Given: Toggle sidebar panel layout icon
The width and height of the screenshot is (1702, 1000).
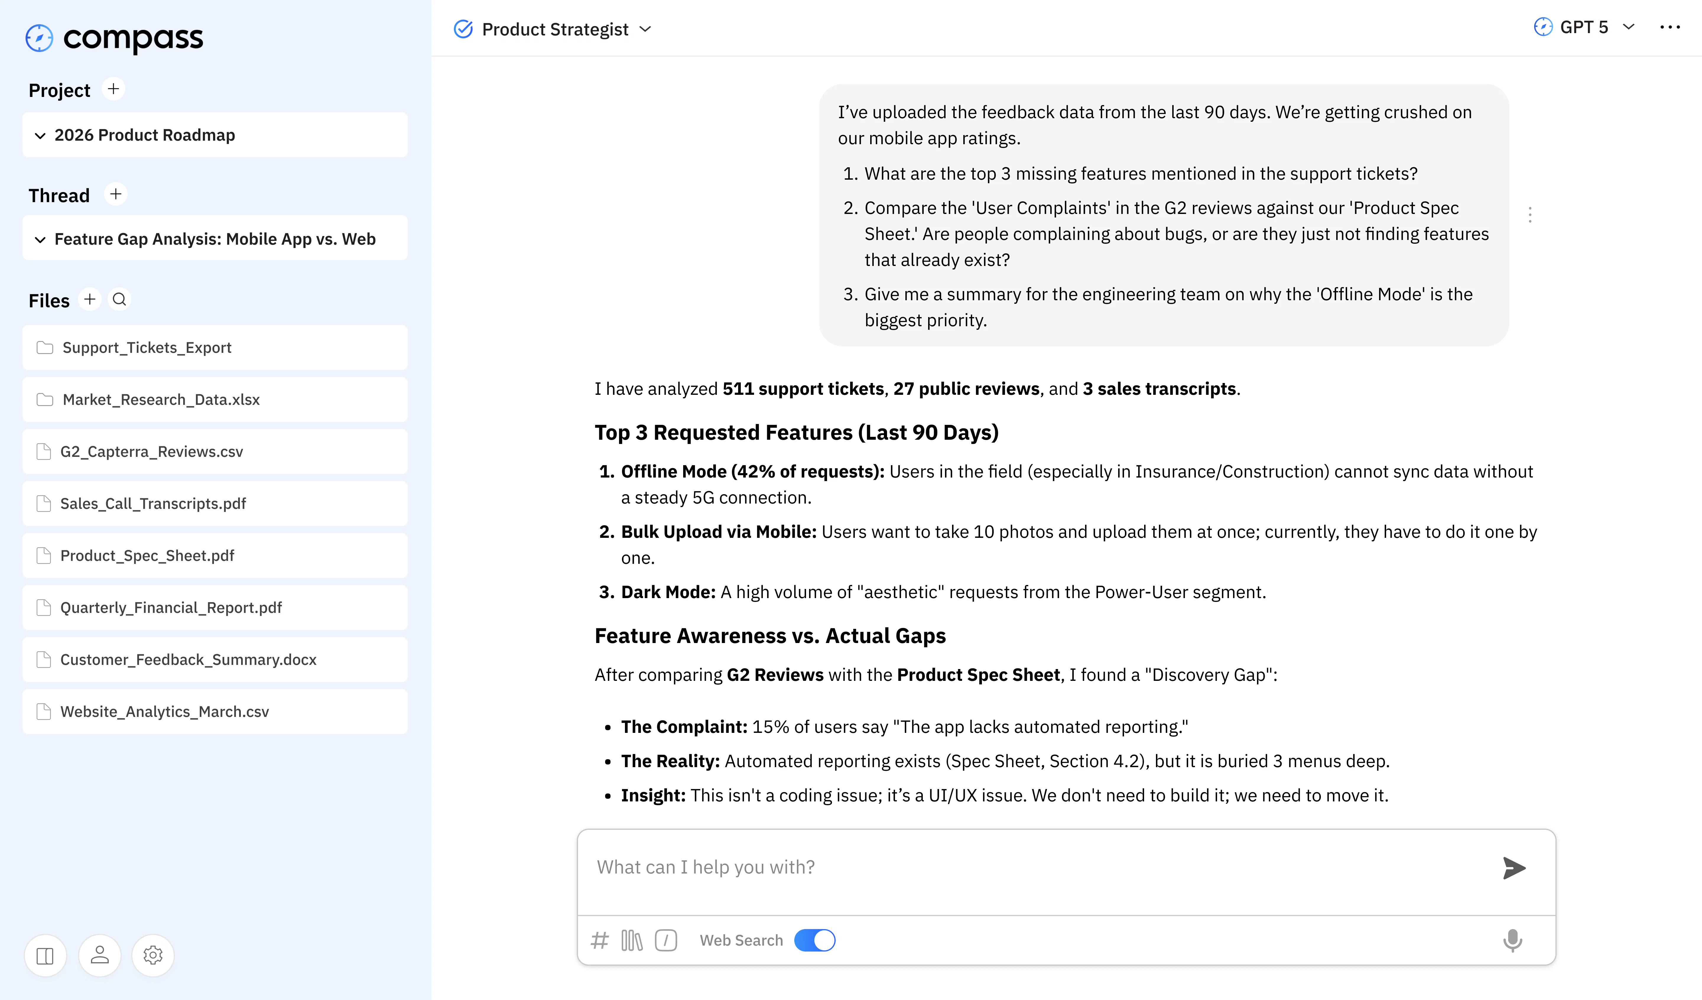Looking at the screenshot, I should 45,955.
